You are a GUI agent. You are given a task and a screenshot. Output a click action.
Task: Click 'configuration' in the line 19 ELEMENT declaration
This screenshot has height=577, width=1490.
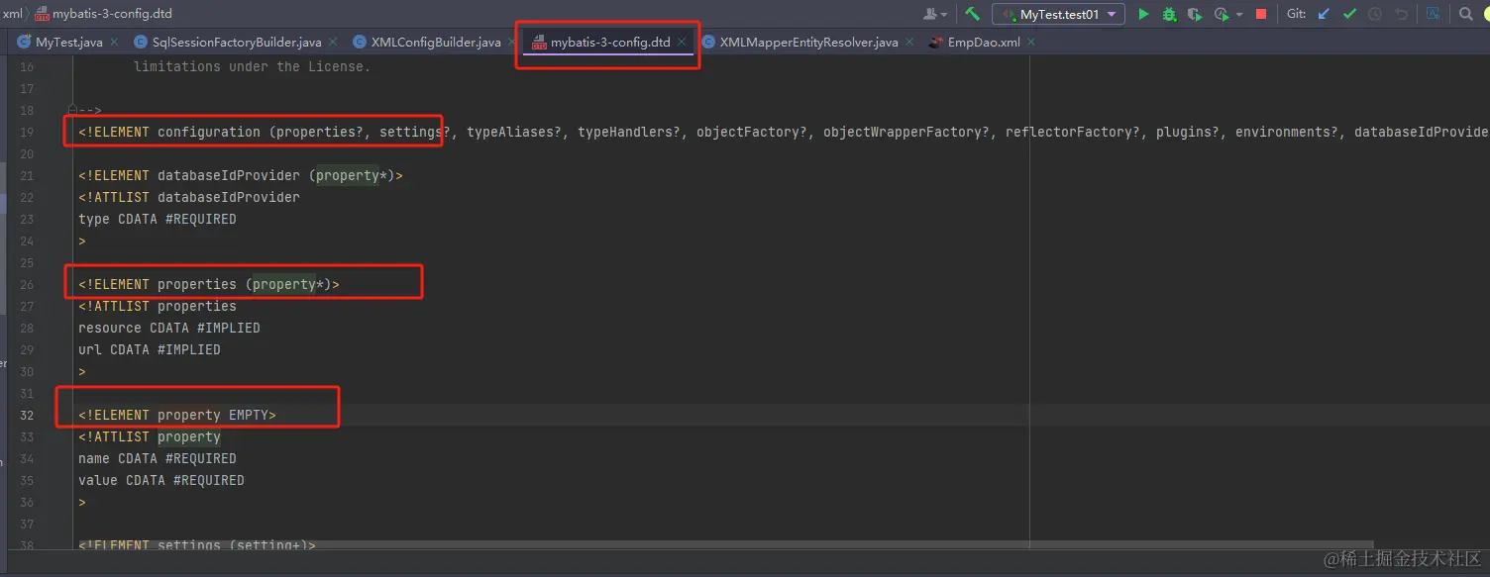tap(209, 132)
